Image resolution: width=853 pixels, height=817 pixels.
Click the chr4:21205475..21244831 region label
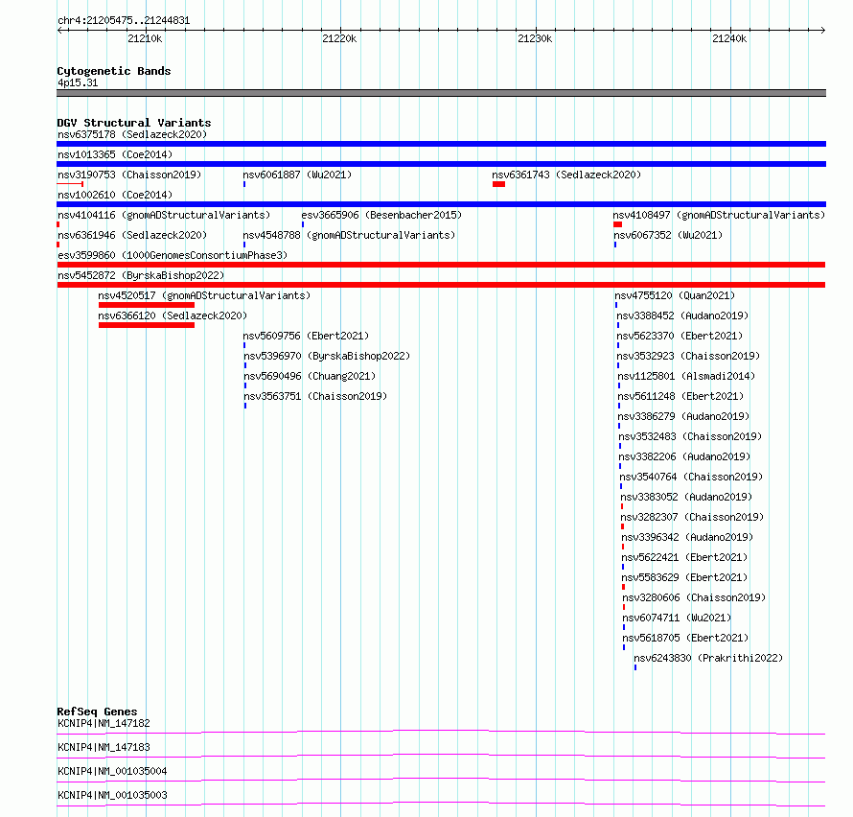124,21
